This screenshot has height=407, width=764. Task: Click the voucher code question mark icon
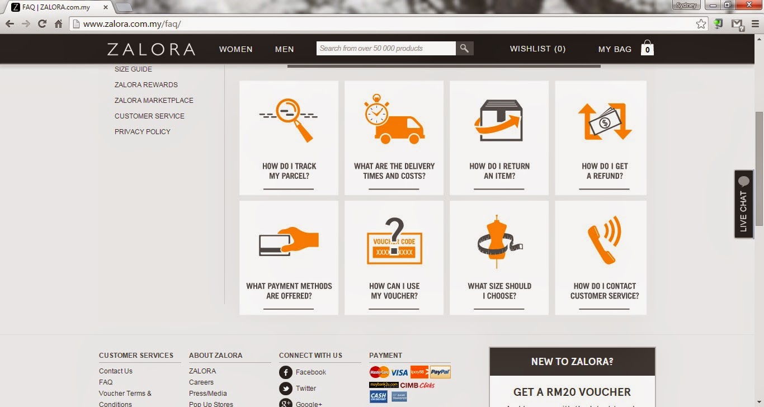click(394, 241)
